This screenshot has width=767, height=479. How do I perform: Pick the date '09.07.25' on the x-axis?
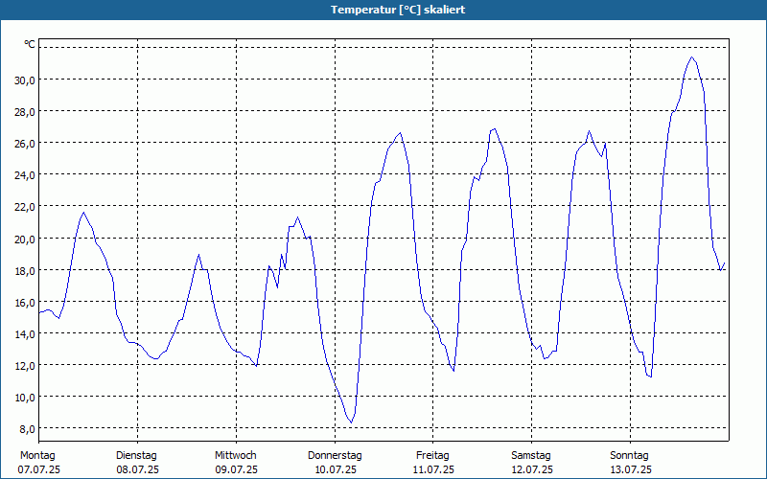coord(236,470)
